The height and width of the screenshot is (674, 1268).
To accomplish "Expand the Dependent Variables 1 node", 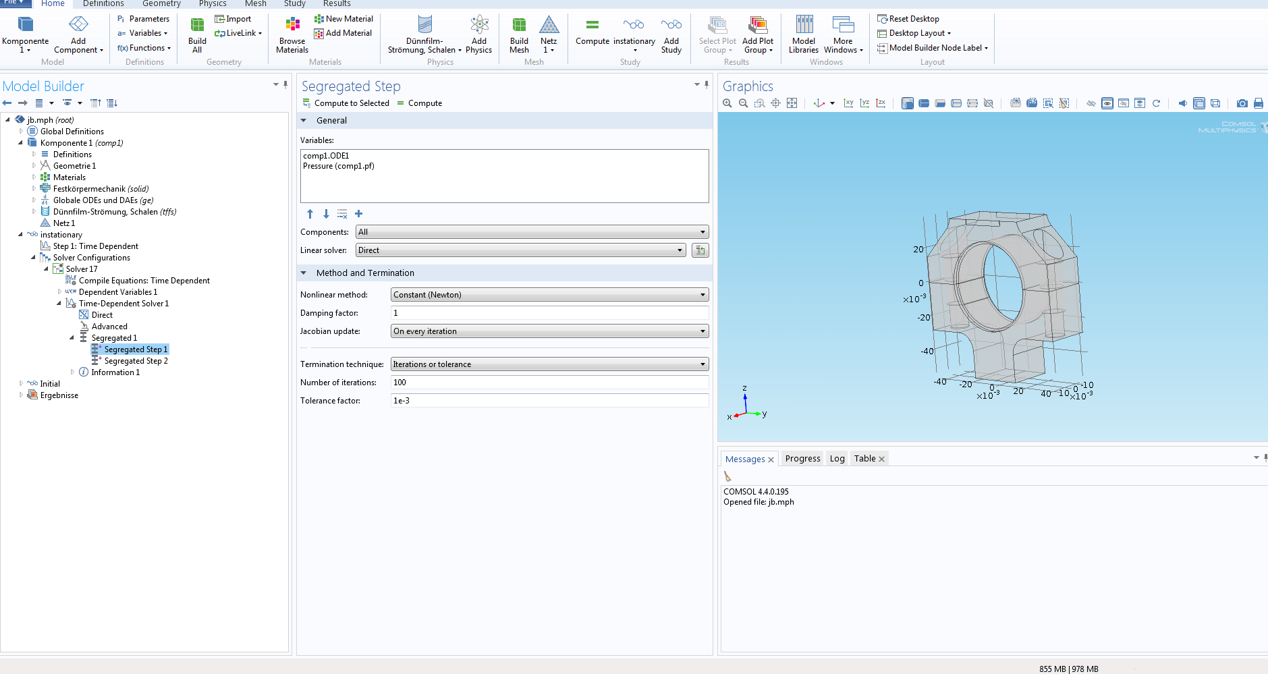I will coord(59,292).
